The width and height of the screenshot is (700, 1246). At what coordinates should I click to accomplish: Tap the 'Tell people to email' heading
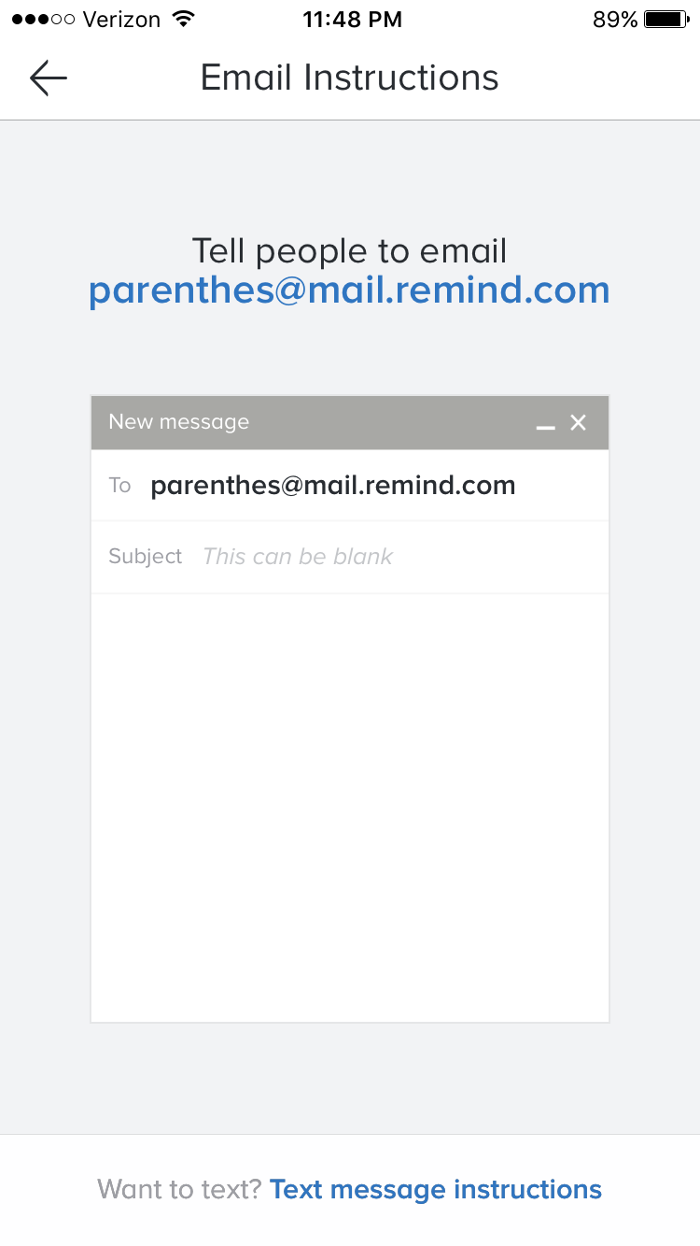[x=349, y=251]
